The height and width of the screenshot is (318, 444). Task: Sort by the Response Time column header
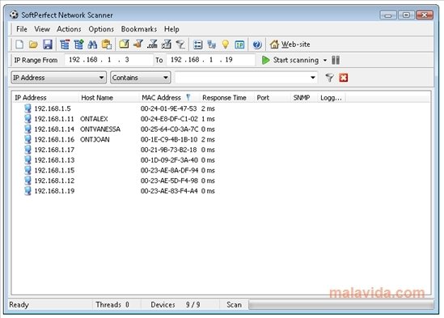(x=226, y=97)
